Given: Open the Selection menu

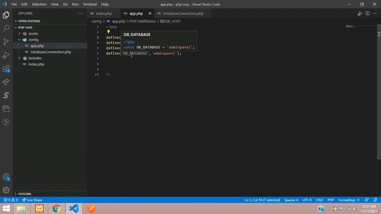Looking at the screenshot, I should click(39, 4).
